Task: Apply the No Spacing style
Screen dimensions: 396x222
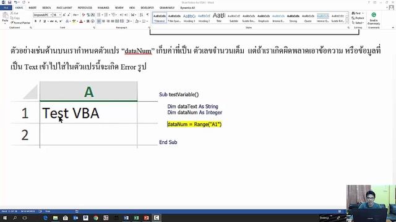Action: 174,18
